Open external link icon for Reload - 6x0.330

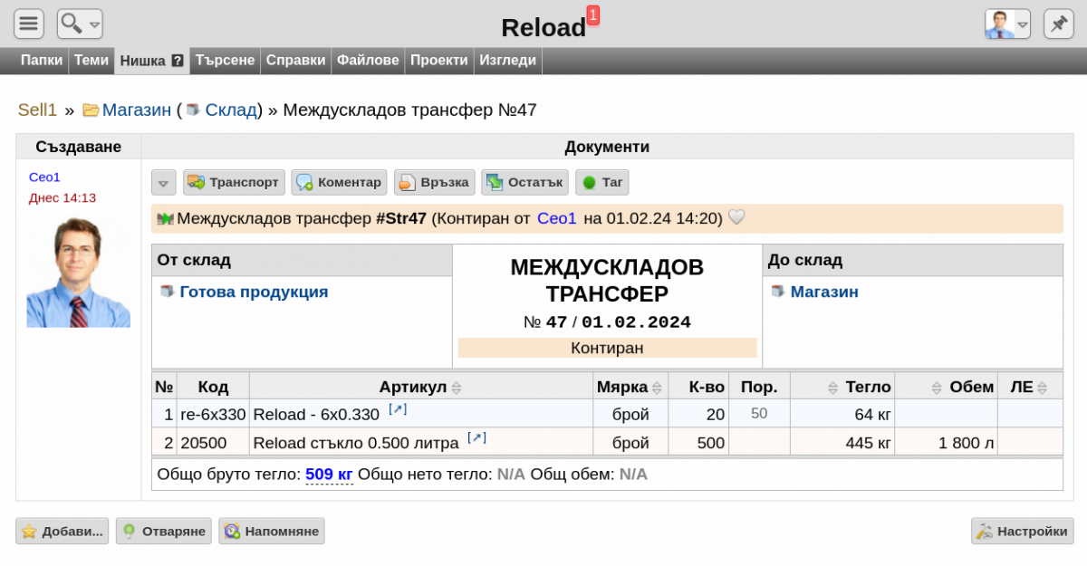coord(398,409)
